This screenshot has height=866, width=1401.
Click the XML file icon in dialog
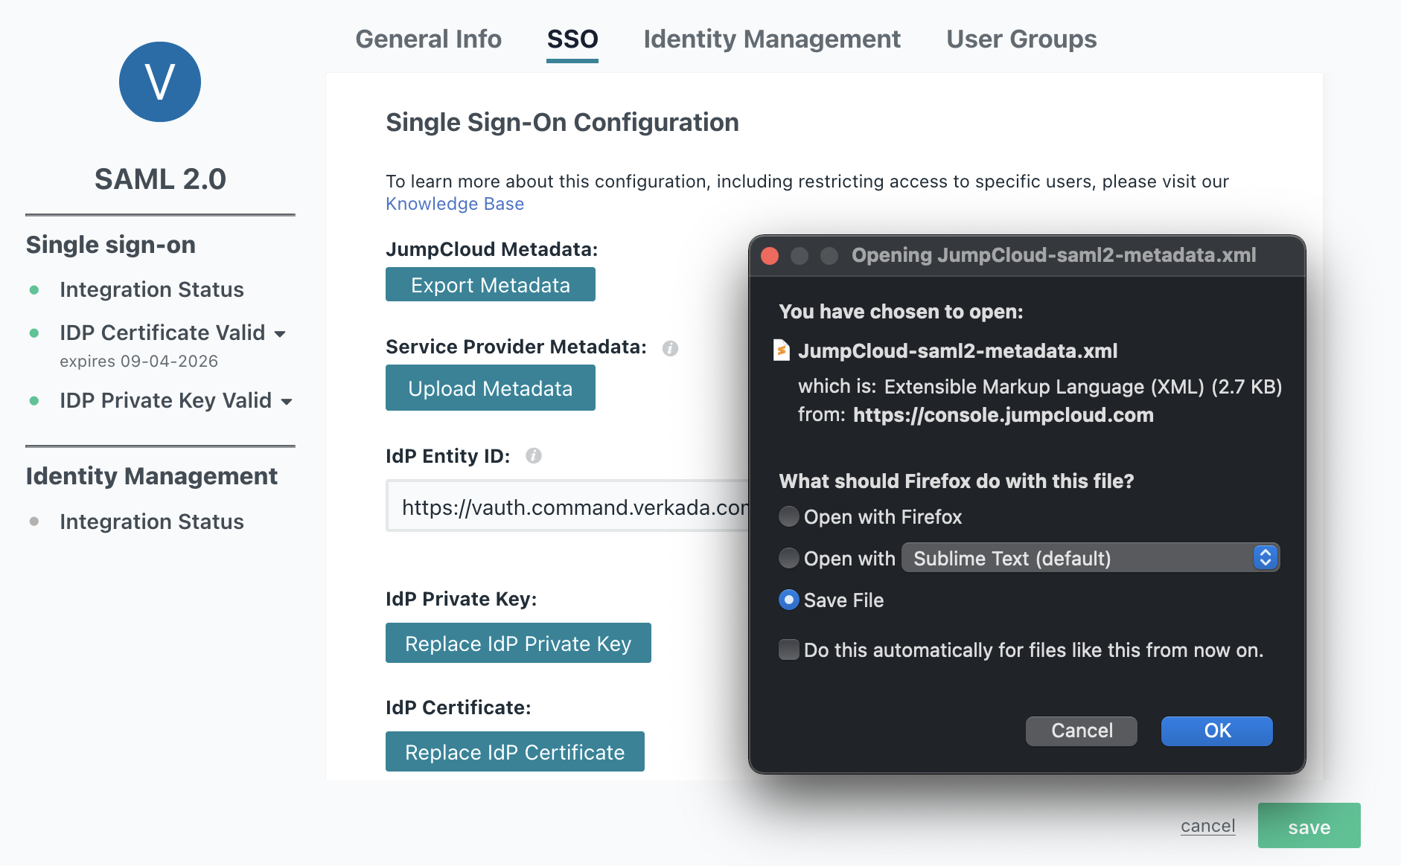[x=782, y=350]
